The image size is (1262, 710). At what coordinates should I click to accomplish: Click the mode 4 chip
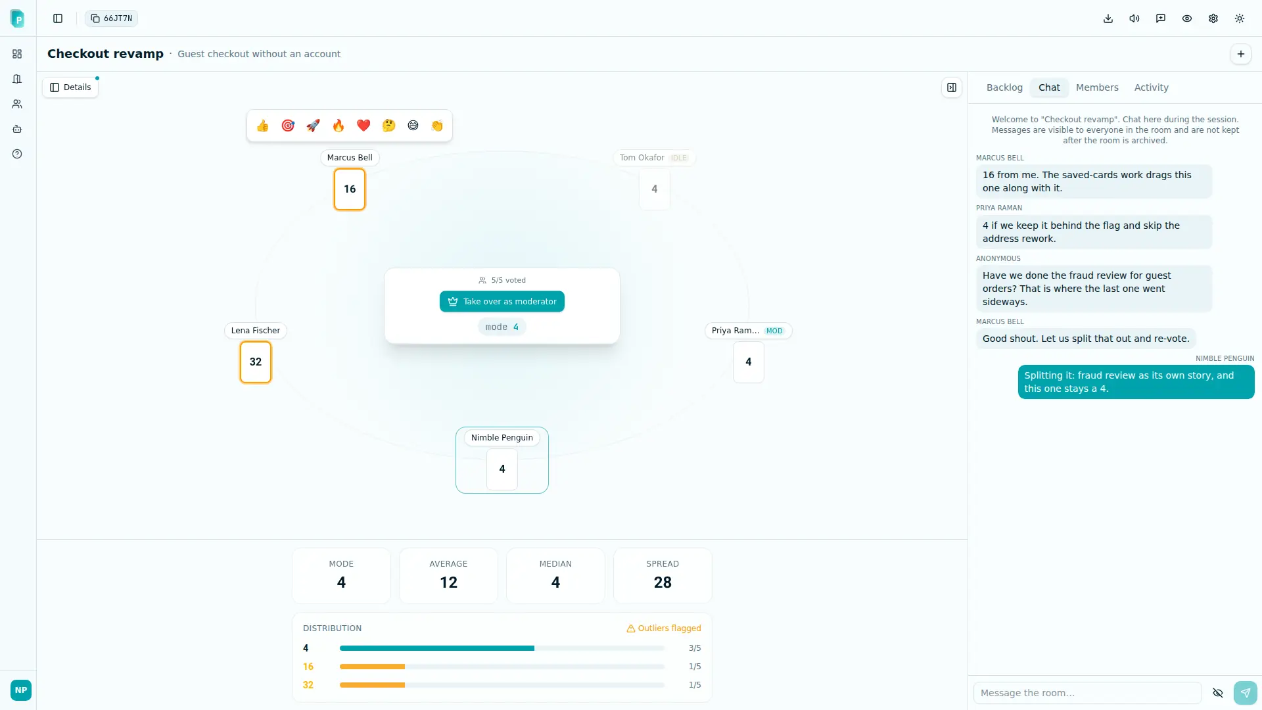tap(502, 327)
